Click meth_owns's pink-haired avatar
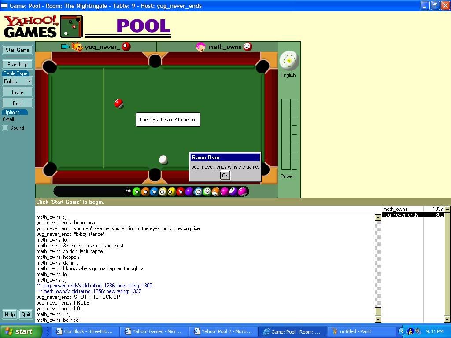 click(x=200, y=47)
